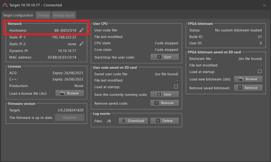Browse for a license file

point(70,93)
